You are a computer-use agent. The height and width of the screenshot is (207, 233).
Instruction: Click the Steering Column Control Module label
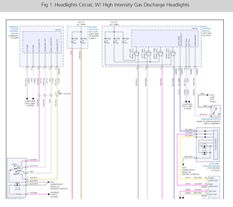click(x=14, y=30)
